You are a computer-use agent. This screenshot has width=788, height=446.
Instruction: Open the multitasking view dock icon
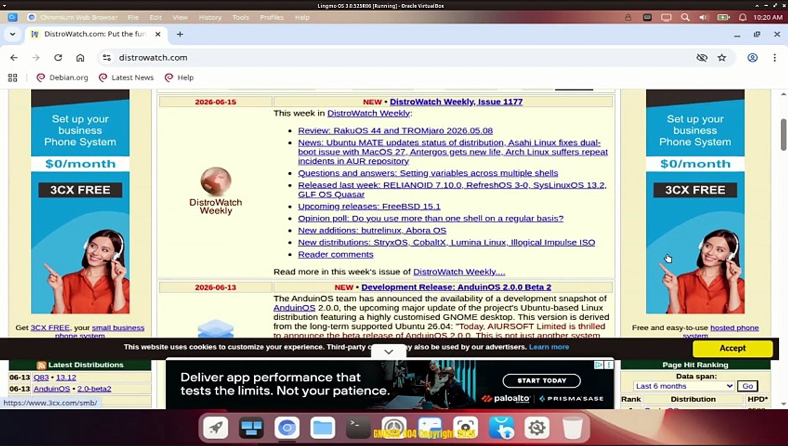coord(252,427)
